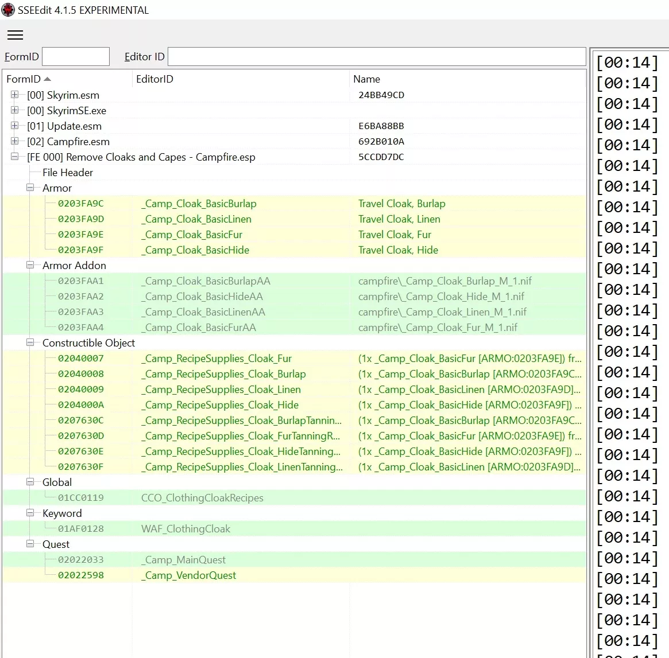Select record 02040007 _Camp_RecipeSupplies_Cloak_Fur
The width and height of the screenshot is (669, 658).
point(295,359)
